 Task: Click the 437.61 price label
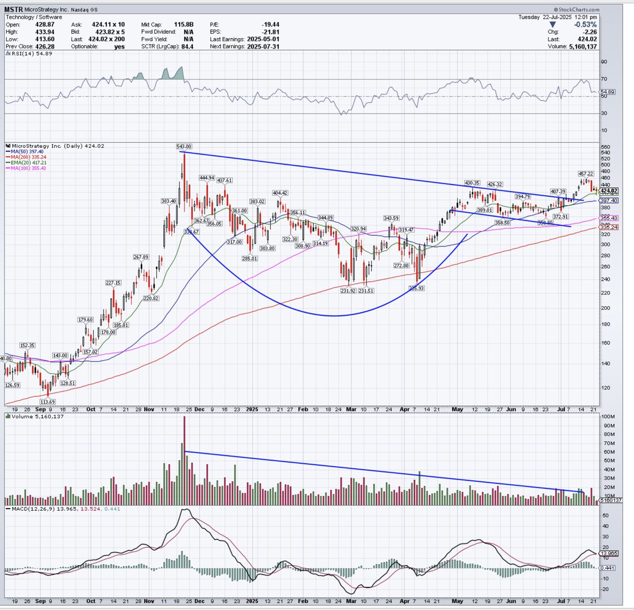tap(225, 180)
